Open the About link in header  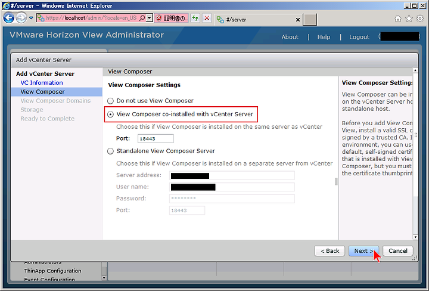click(290, 37)
